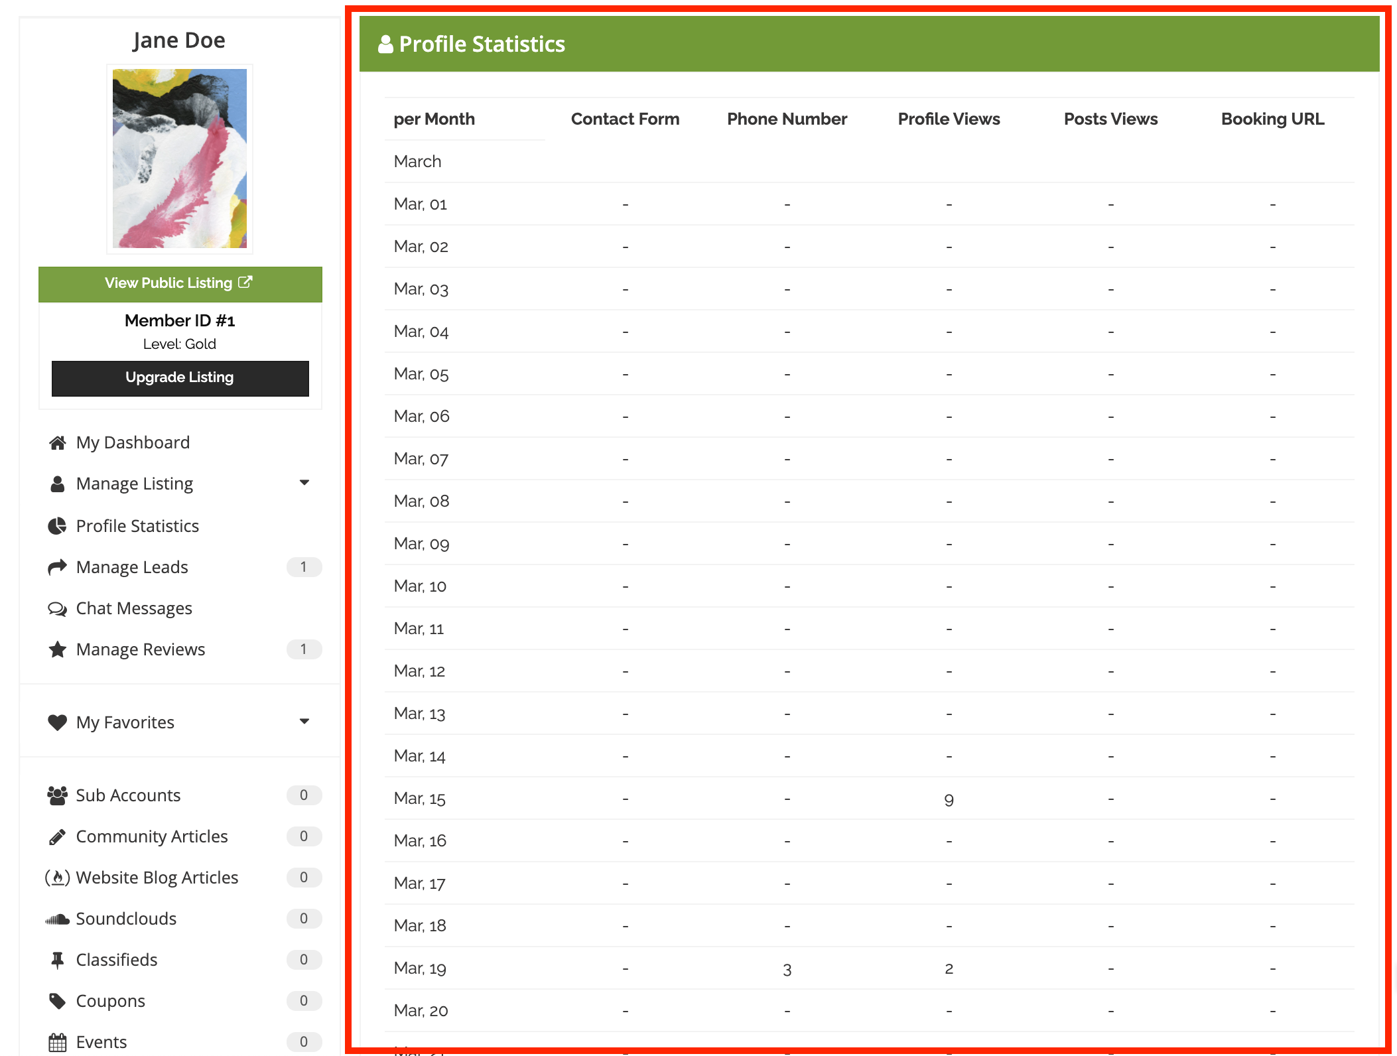Expand the Manage Listing dropdown arrow

[304, 483]
